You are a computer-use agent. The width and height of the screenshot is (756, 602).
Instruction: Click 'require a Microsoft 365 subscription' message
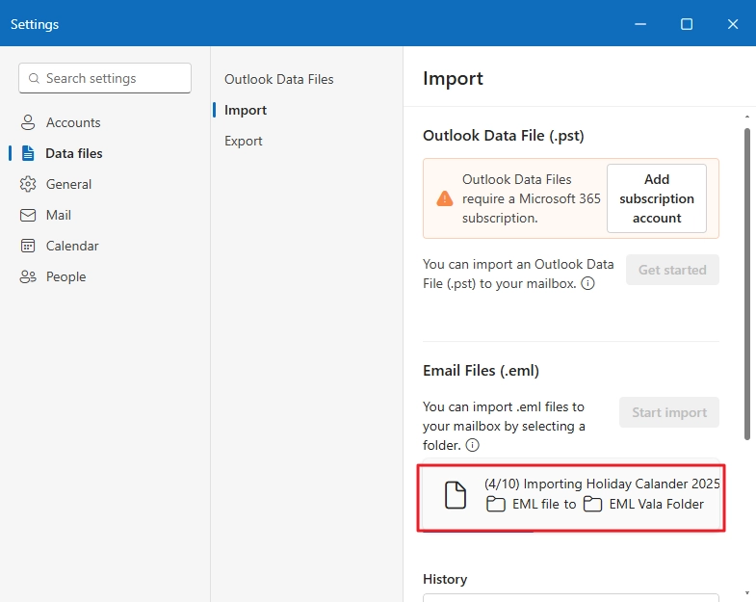click(532, 198)
